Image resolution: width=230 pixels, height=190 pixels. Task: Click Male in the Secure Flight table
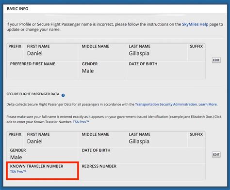point(16,157)
